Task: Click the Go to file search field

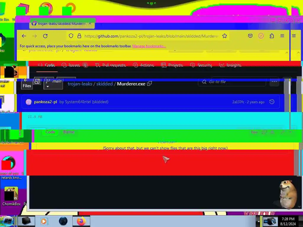Action: tap(232, 82)
